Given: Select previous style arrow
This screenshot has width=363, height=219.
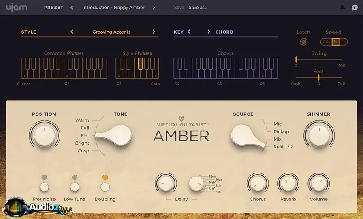Looking at the screenshot, I should coord(72,32).
